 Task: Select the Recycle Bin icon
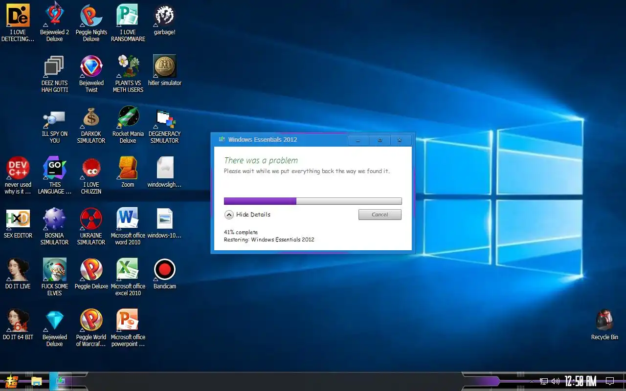pos(604,325)
